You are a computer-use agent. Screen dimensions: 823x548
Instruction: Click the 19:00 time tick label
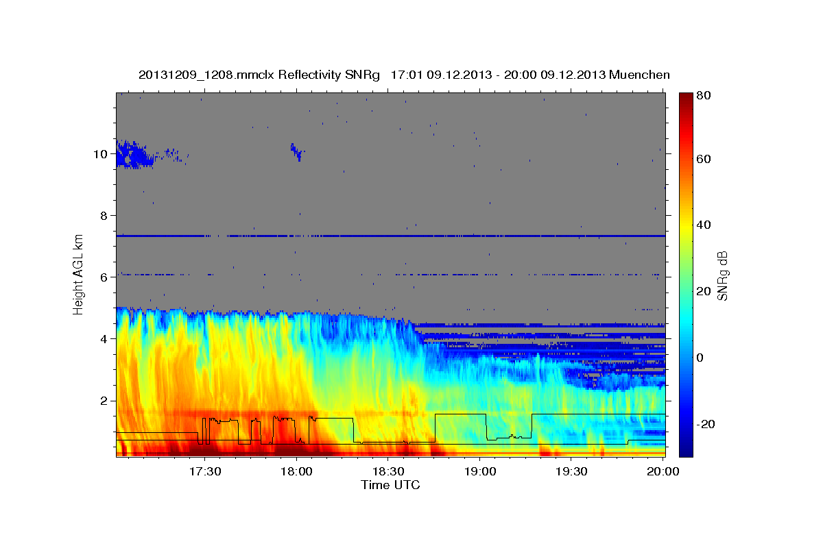(480, 472)
